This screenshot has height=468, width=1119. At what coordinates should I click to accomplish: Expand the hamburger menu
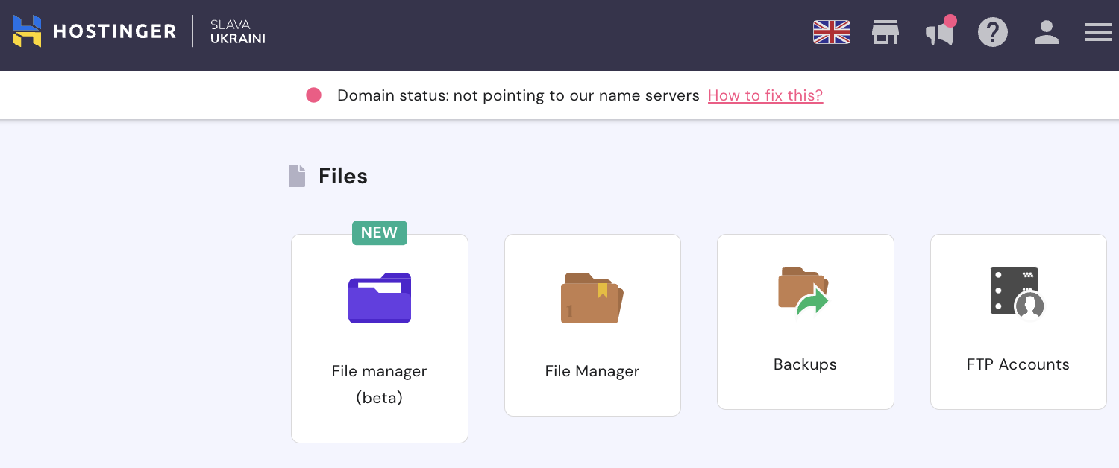(x=1097, y=32)
